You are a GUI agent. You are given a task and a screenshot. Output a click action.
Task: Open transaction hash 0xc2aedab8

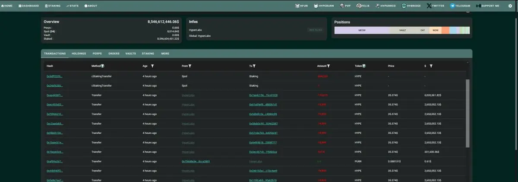[x=55, y=124]
